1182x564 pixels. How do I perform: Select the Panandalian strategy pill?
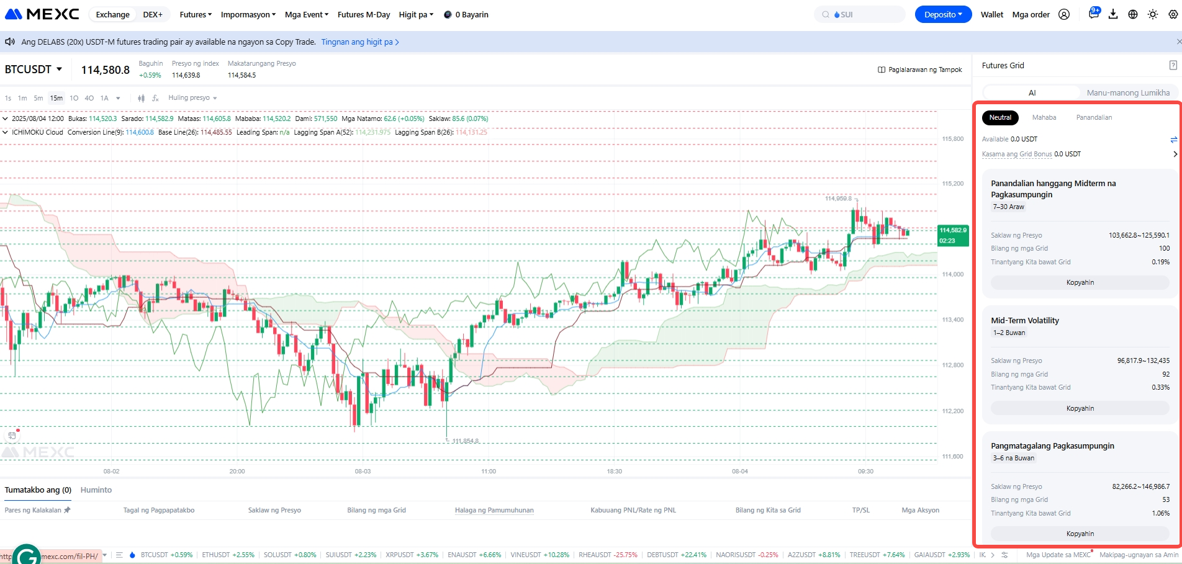[1094, 117]
